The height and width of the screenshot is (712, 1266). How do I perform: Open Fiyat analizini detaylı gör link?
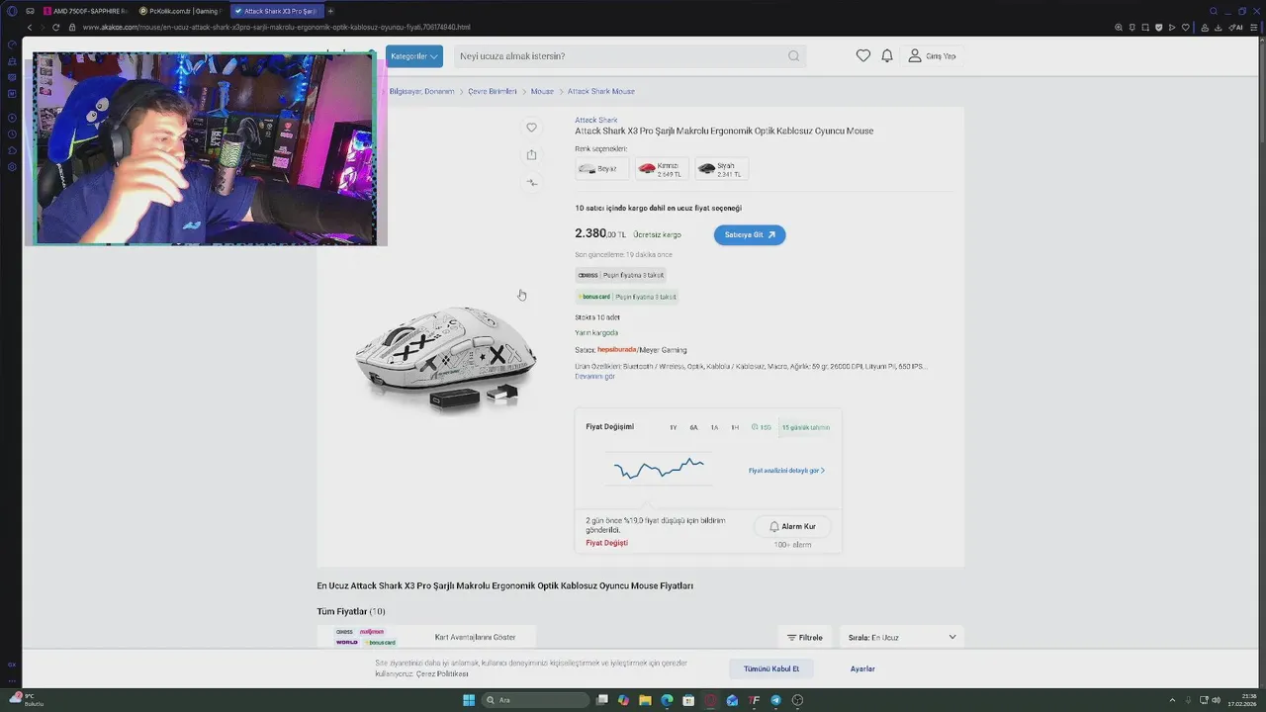coord(786,471)
